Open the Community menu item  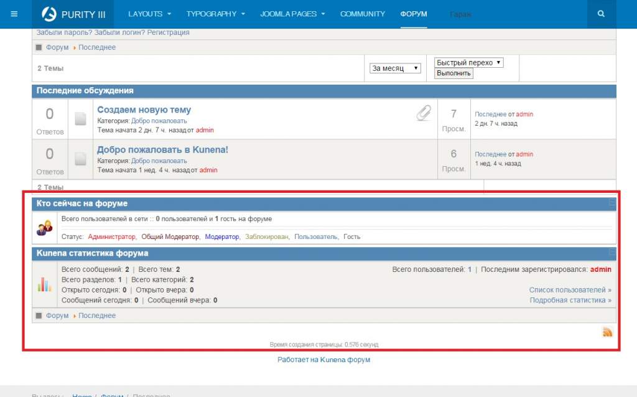(363, 14)
